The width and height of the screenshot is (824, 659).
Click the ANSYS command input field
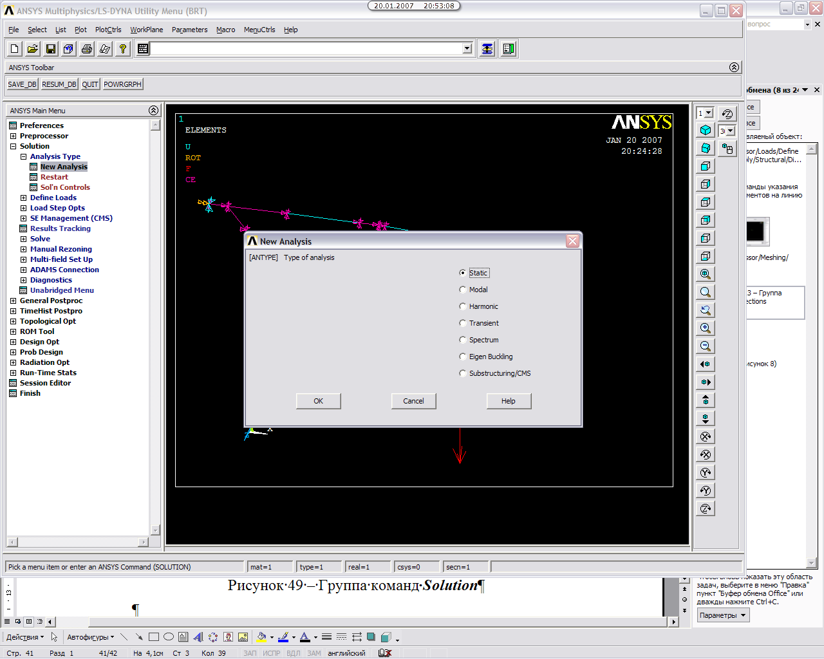click(x=306, y=49)
